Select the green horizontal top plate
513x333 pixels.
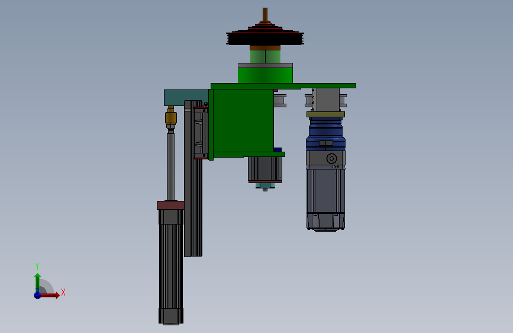point(283,86)
